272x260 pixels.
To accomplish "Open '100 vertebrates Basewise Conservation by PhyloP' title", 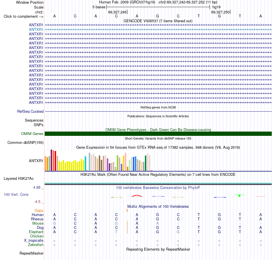I will [158, 188].
